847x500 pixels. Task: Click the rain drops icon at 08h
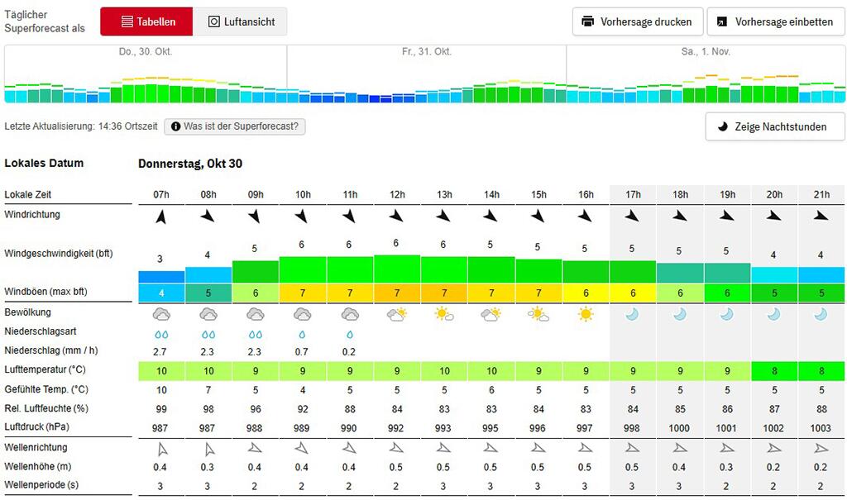[x=208, y=335]
